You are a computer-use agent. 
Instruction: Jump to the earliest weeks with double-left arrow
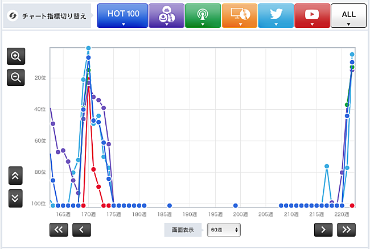[x=59, y=229]
